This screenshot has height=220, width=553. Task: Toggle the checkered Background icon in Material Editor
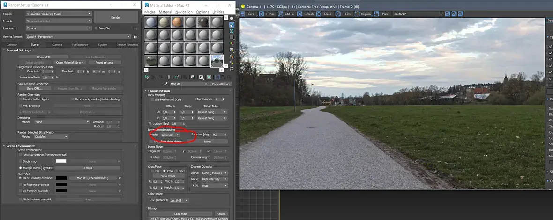click(x=232, y=31)
